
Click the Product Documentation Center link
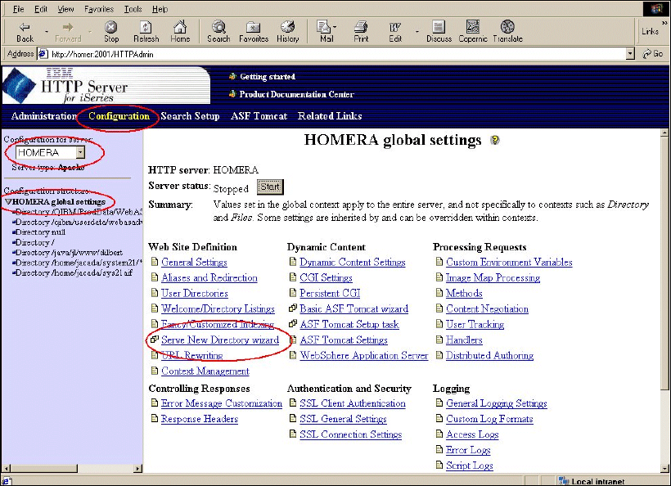pyautogui.click(x=296, y=94)
